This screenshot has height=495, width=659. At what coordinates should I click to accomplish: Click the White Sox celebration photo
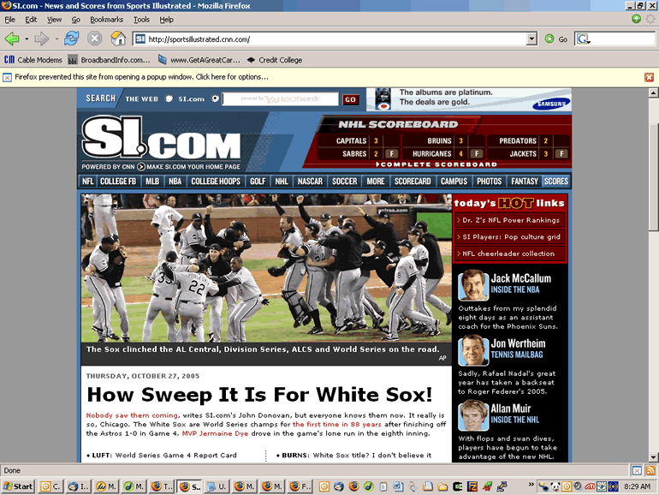[266, 268]
